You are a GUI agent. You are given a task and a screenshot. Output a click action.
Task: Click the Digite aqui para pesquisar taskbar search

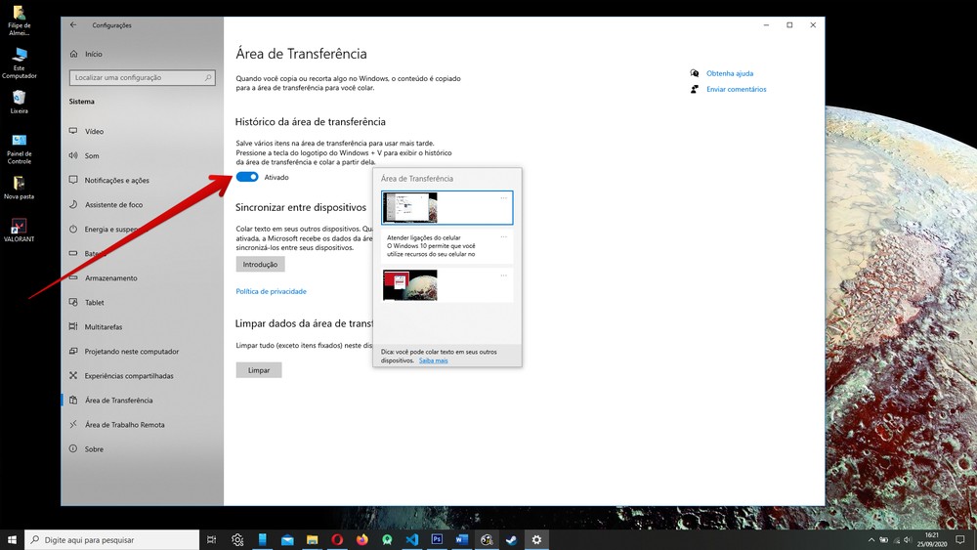pyautogui.click(x=112, y=539)
